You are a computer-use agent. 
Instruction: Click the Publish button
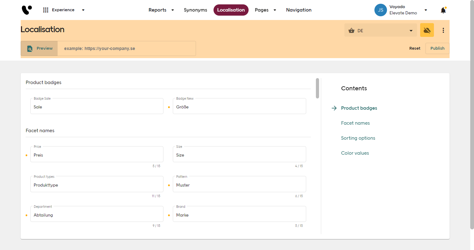(437, 48)
